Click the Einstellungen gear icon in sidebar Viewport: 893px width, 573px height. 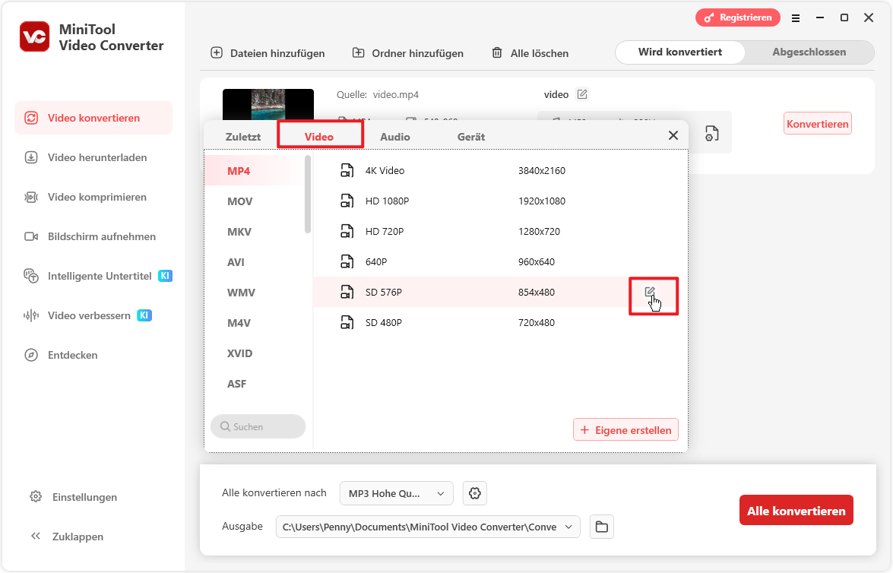pos(36,497)
